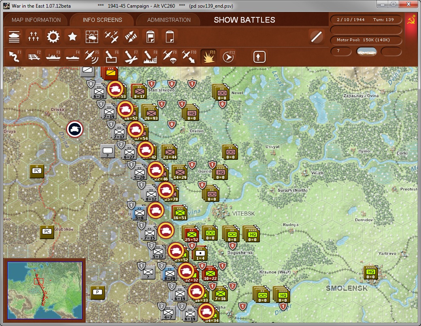Click the field showing value 7
The image size is (421, 326).
pos(341,51)
